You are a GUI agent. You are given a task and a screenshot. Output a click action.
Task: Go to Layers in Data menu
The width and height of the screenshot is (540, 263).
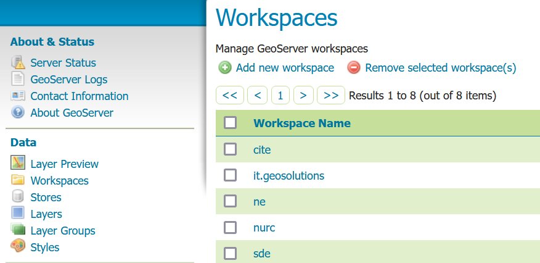click(46, 214)
